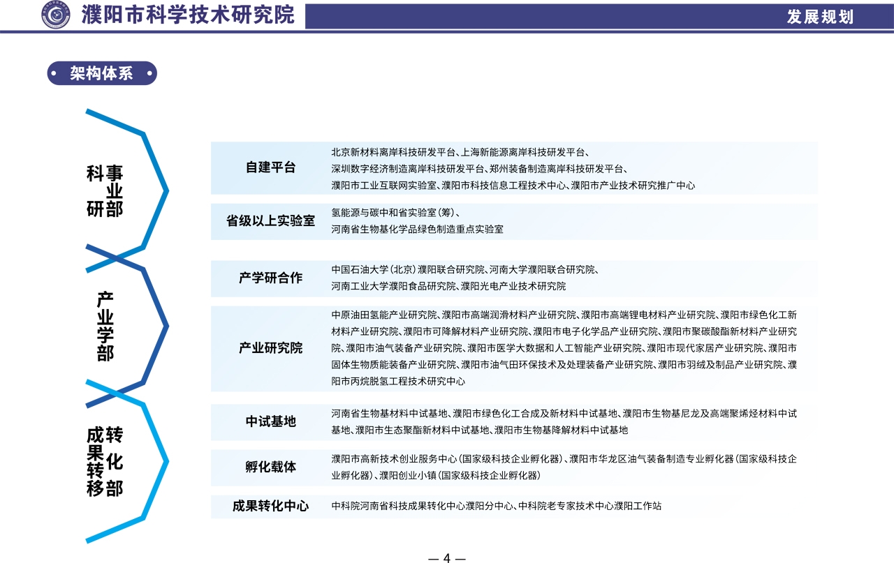Select the 架构体系 section badge

(x=102, y=73)
